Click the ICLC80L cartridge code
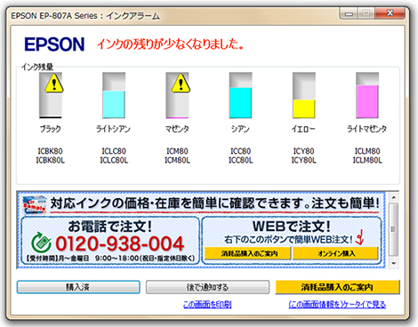The height and width of the screenshot is (327, 418). tap(114, 160)
